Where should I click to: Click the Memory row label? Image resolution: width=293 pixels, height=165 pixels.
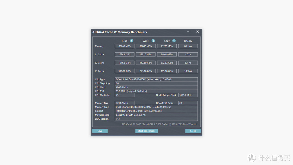coord(99,46)
